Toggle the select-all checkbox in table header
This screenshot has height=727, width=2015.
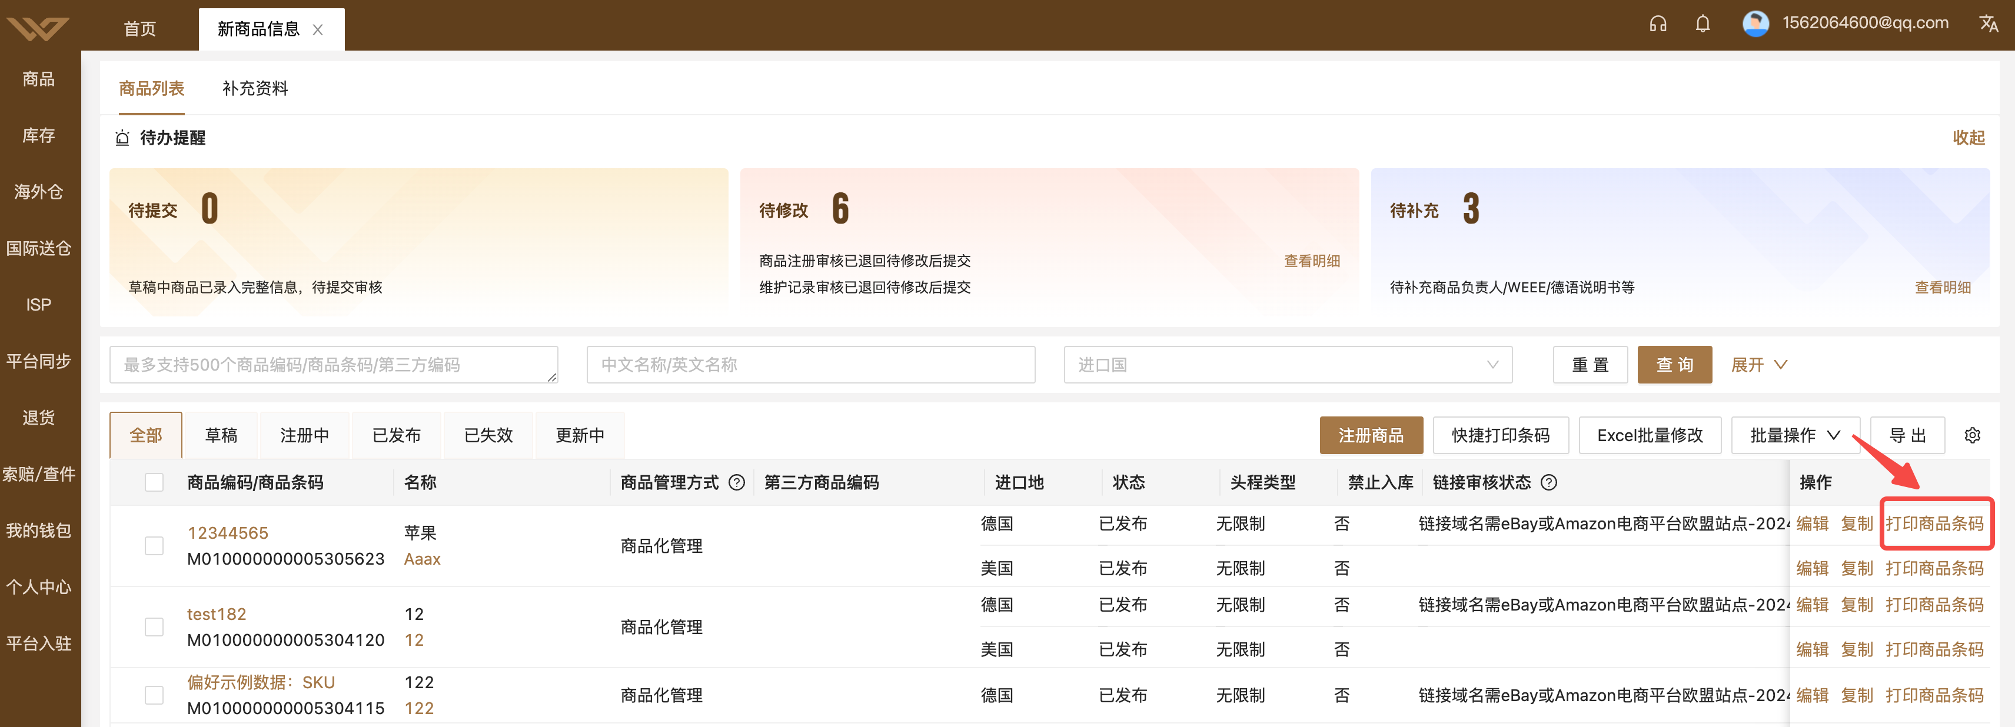coord(154,482)
